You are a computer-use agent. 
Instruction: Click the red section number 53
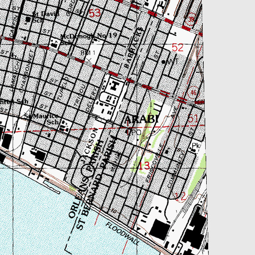pos(95,13)
